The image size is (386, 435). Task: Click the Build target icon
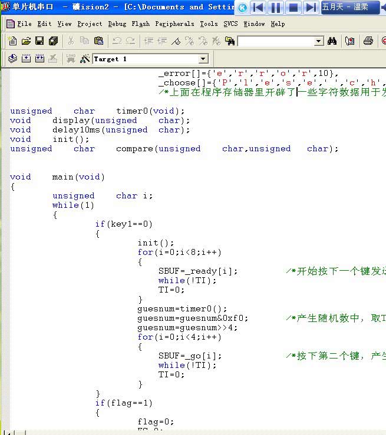tap(25, 59)
